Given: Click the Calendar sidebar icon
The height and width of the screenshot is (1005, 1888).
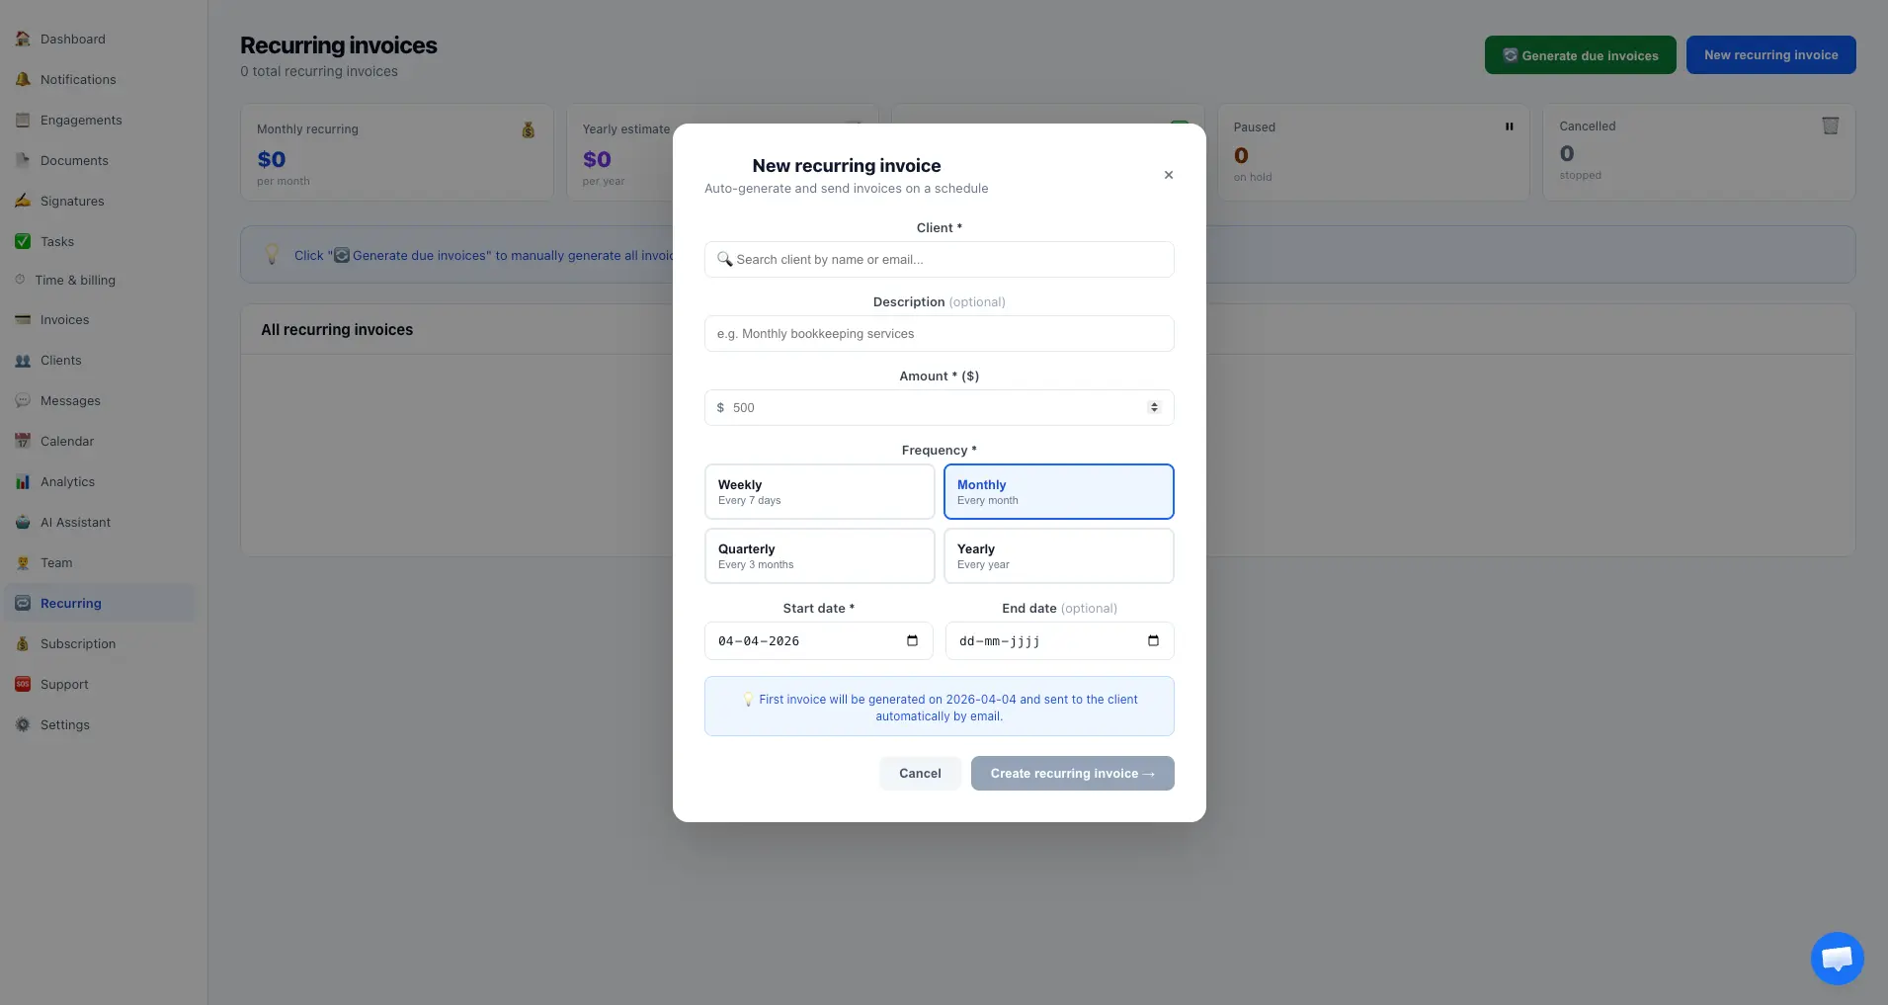Looking at the screenshot, I should [x=23, y=442].
